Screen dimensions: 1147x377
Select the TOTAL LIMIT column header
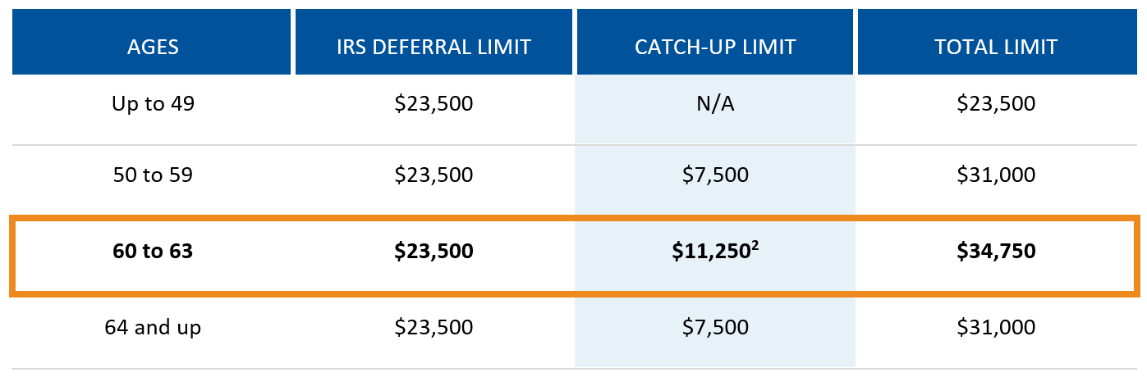996,46
